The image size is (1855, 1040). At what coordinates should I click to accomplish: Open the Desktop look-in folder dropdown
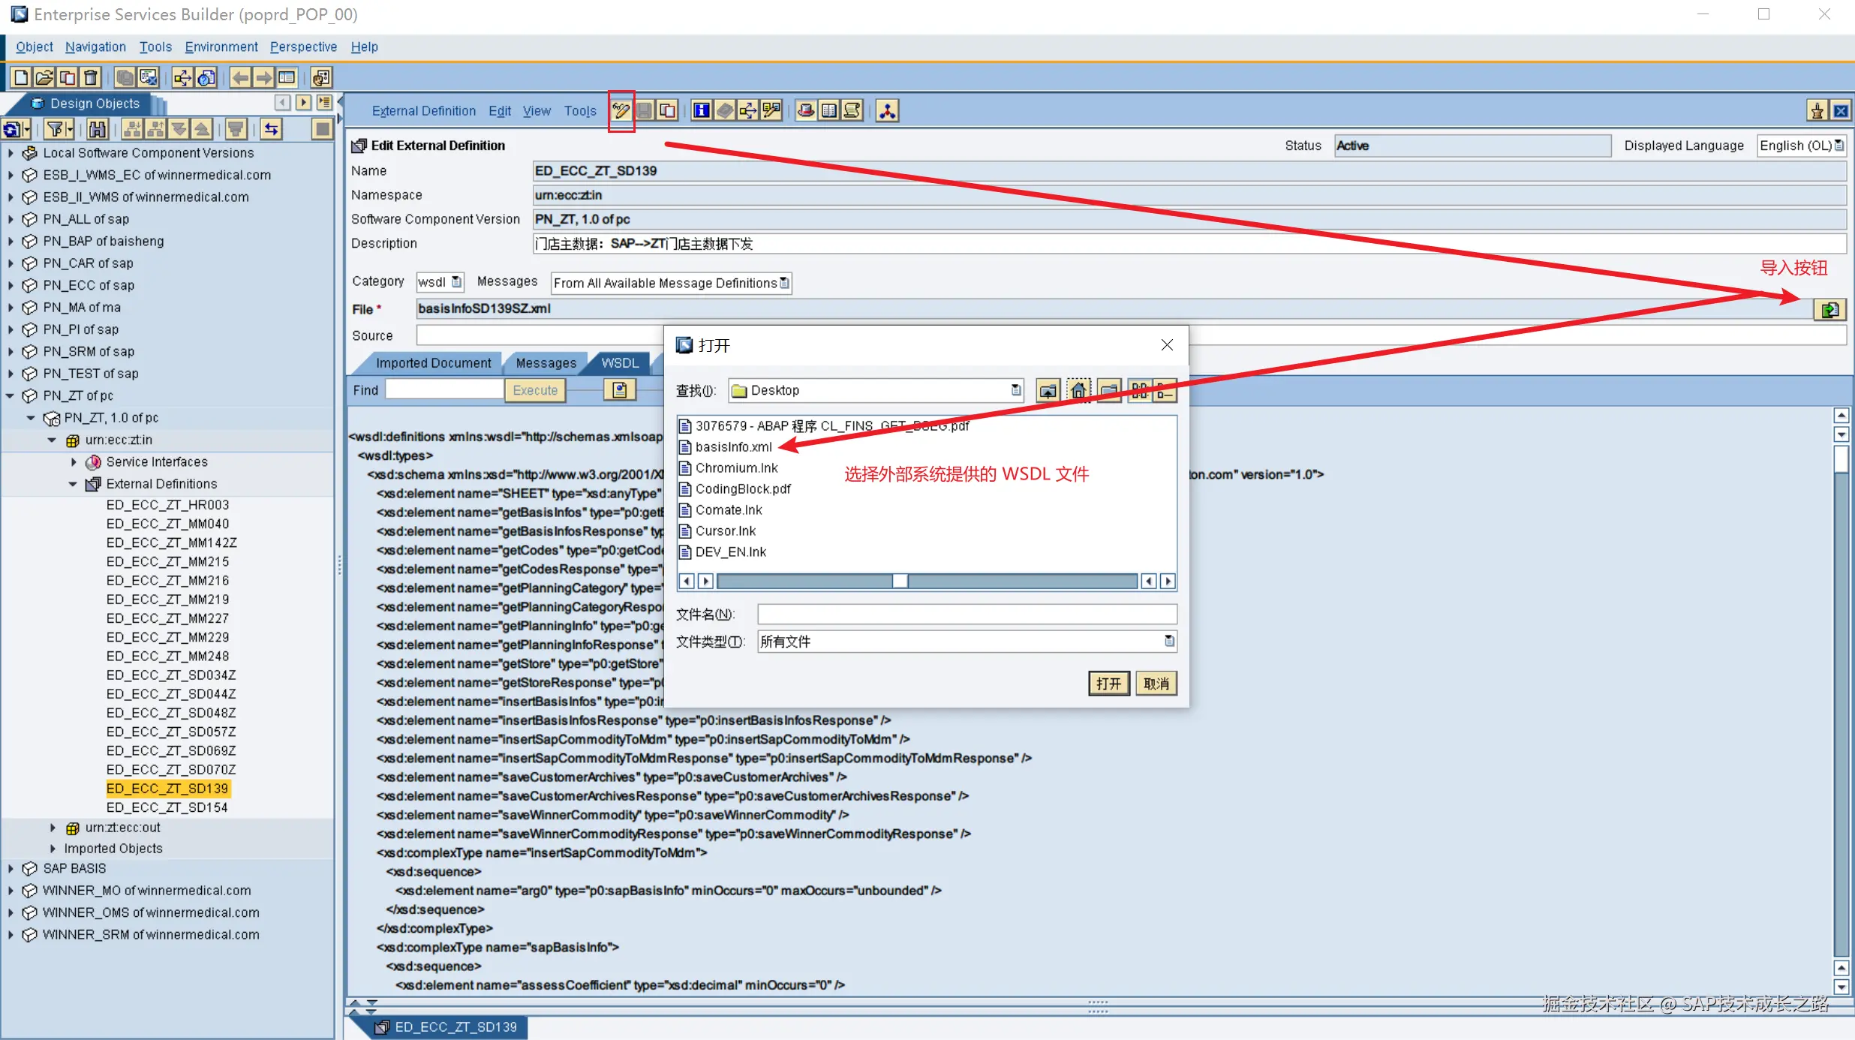pyautogui.click(x=1015, y=390)
